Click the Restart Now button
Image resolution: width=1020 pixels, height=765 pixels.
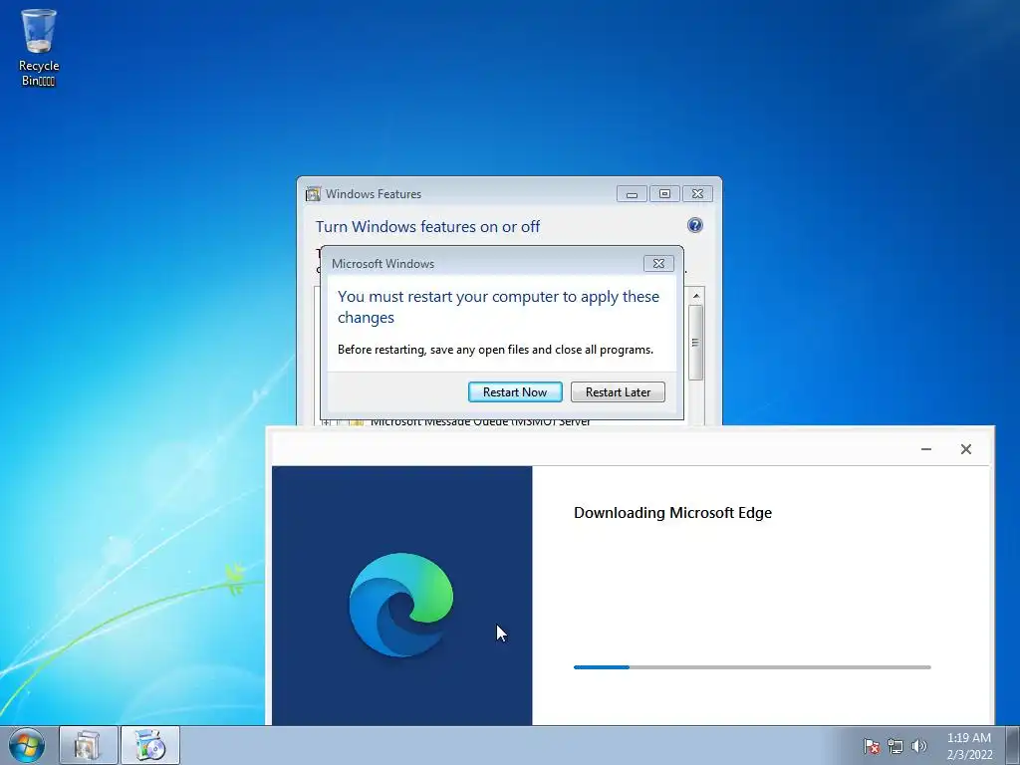(x=515, y=392)
